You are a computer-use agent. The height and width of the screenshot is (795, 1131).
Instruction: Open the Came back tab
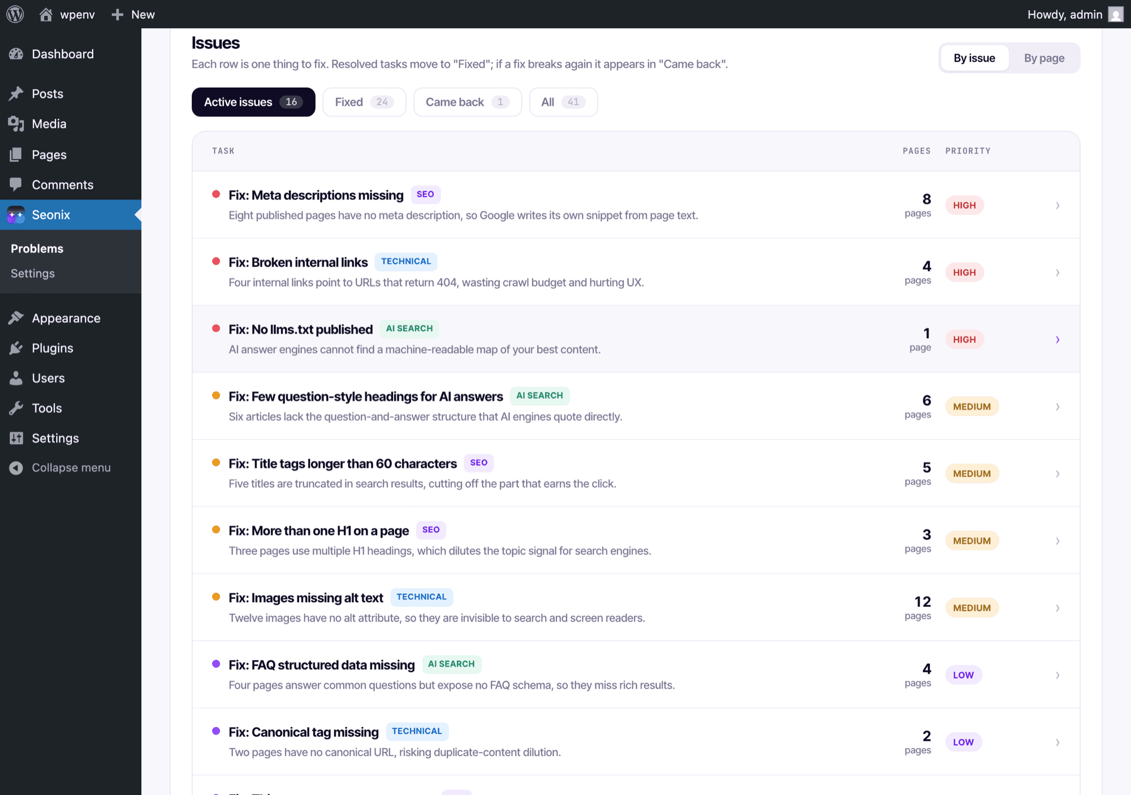(468, 102)
